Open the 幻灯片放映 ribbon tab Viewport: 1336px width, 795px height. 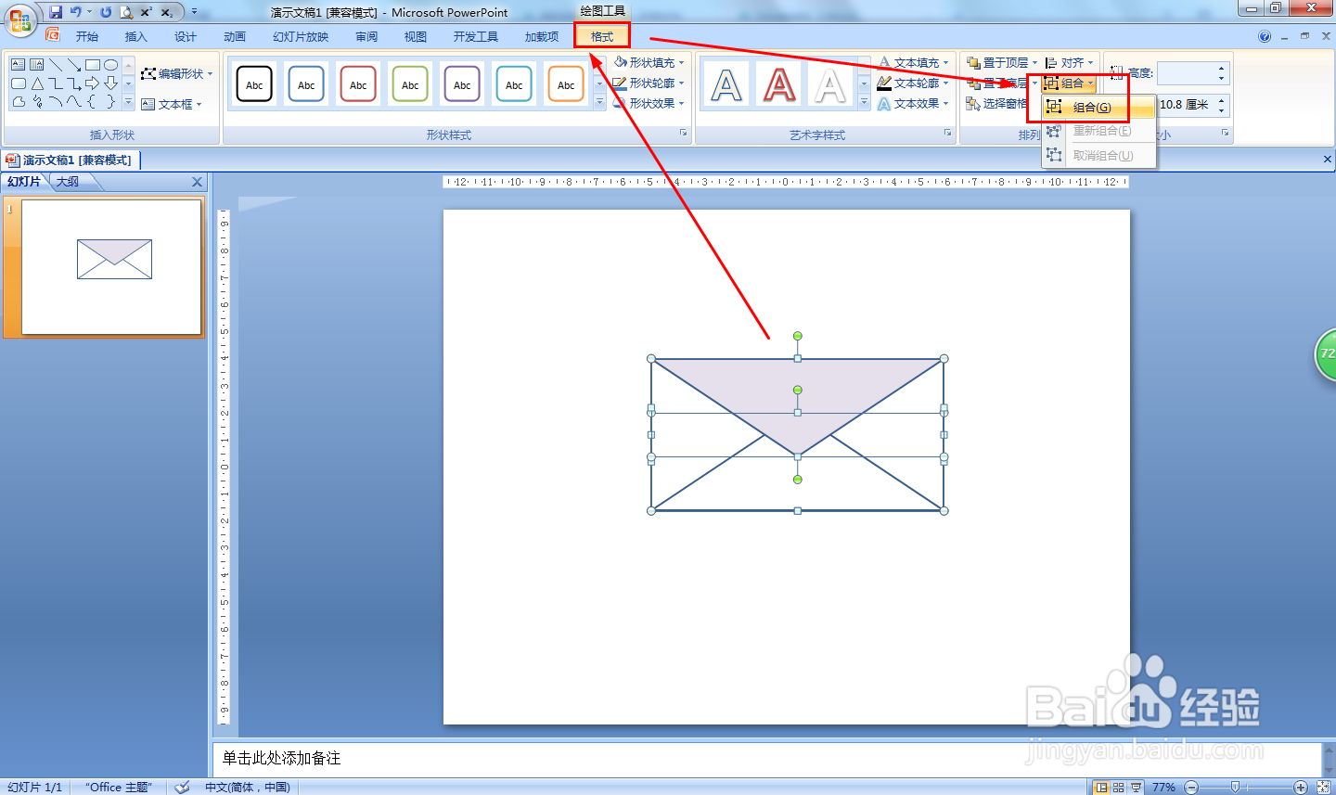[x=301, y=36]
